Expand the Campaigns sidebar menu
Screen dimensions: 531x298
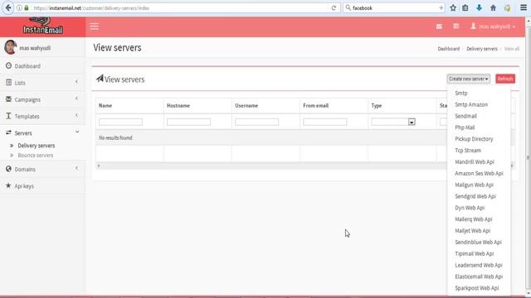click(42, 99)
